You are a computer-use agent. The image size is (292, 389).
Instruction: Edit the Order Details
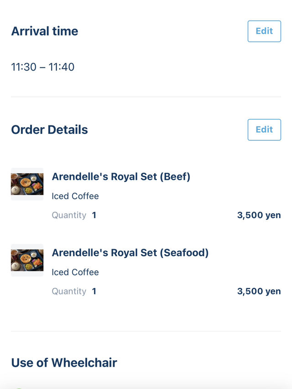pyautogui.click(x=264, y=130)
